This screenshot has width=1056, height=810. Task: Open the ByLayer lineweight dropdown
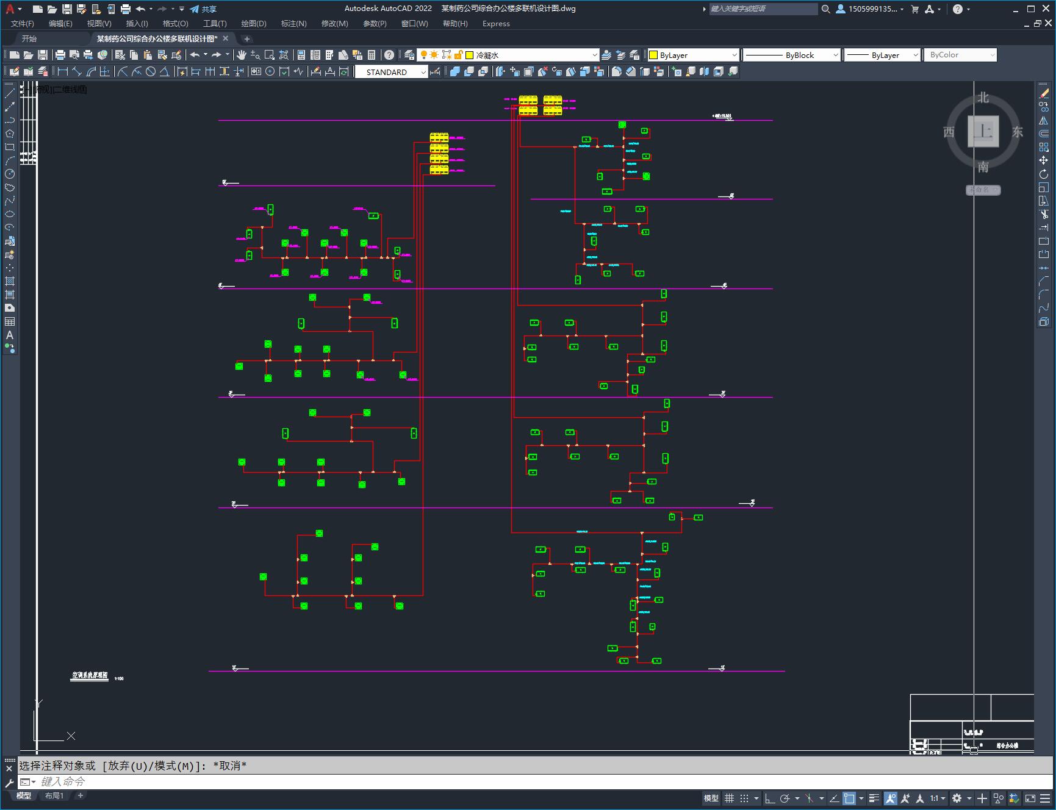pos(882,55)
